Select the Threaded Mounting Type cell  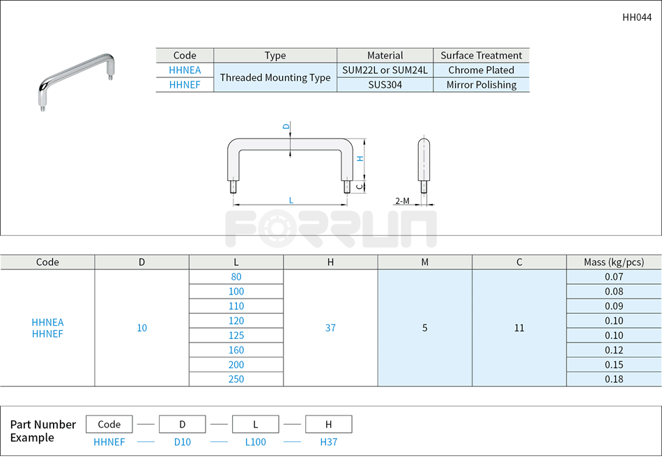click(x=275, y=77)
